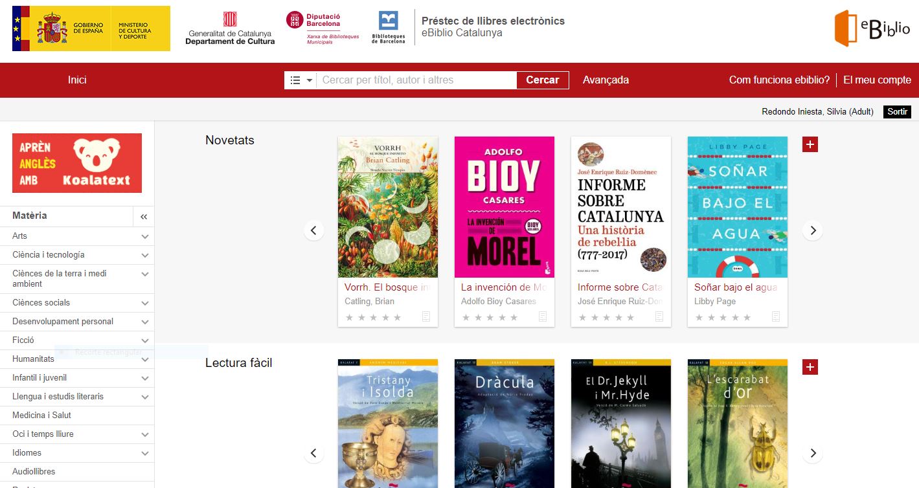Image resolution: width=919 pixels, height=488 pixels.
Task: Expand the Infantil i juvenil category
Action: point(145,378)
